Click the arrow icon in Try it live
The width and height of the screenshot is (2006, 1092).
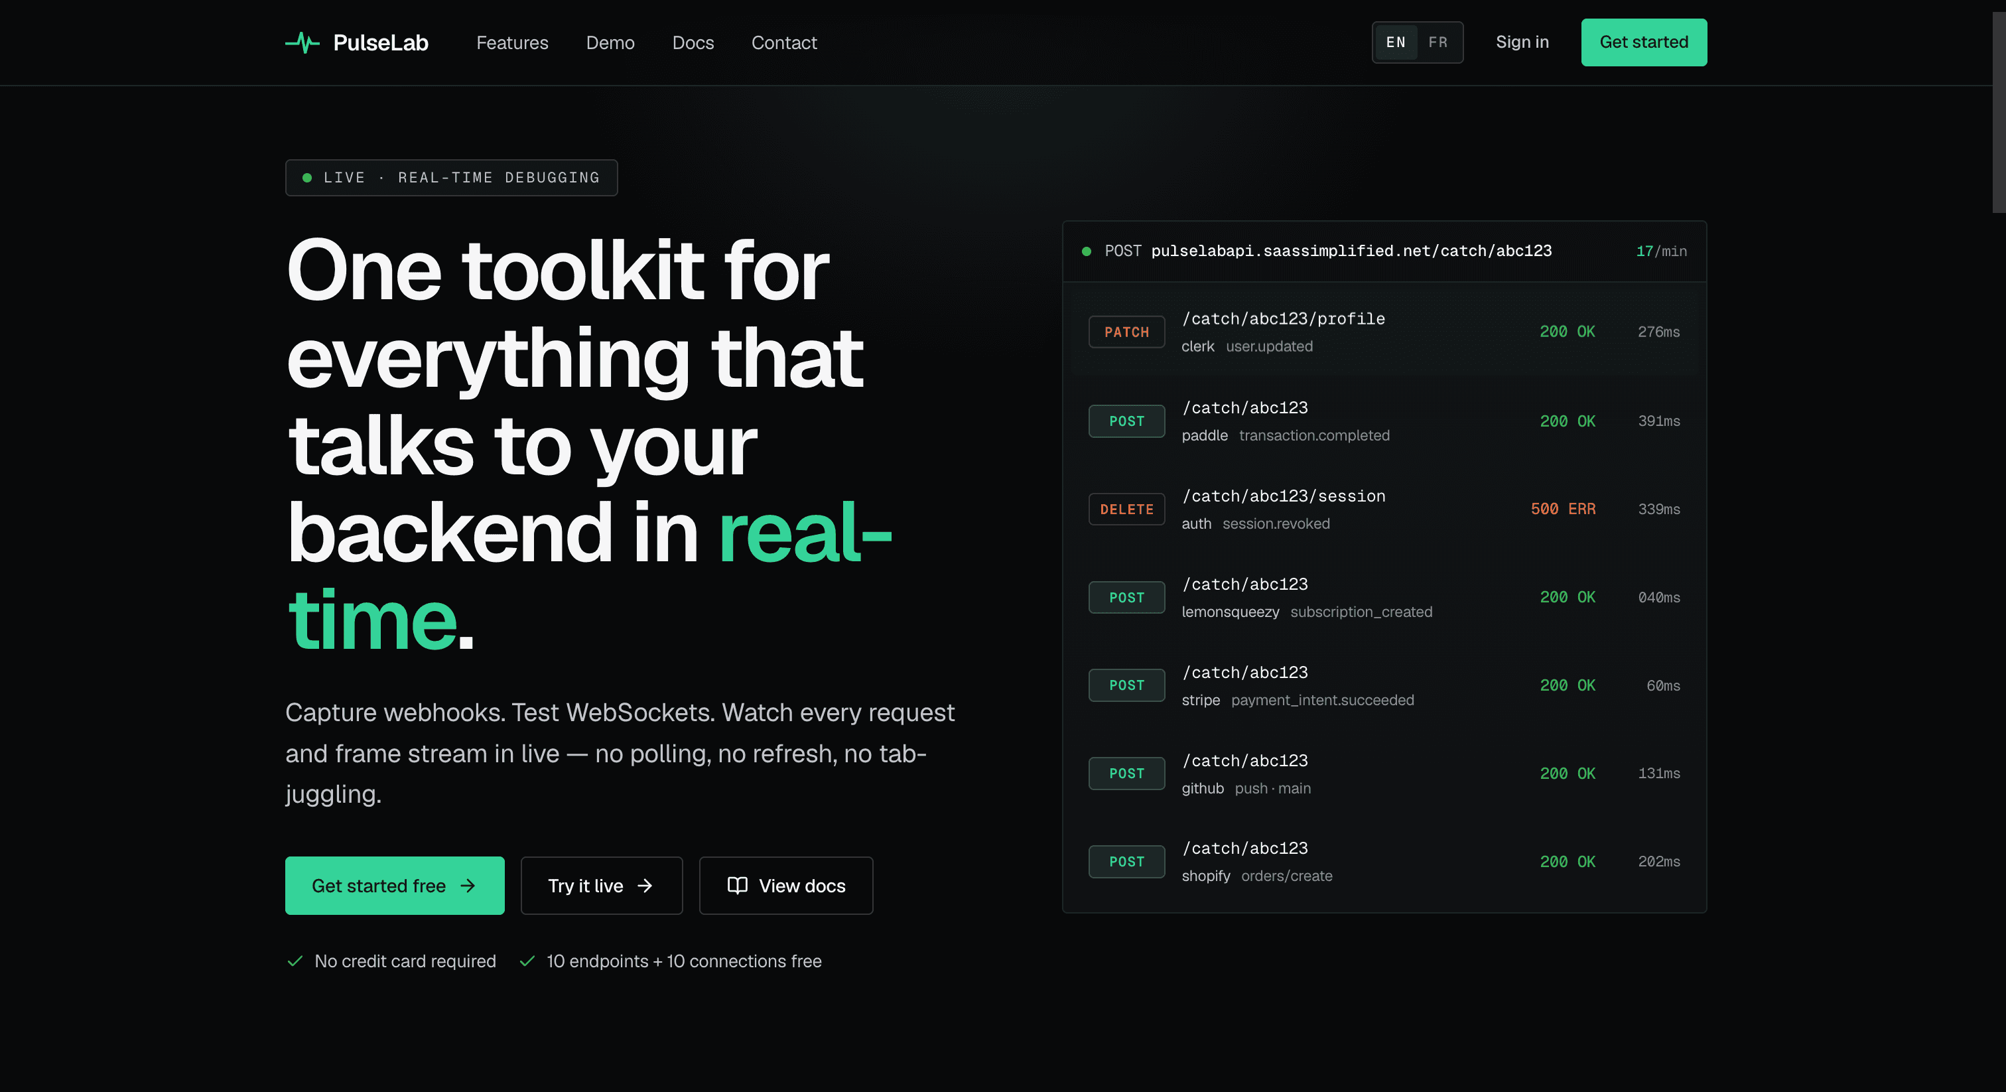pos(645,886)
